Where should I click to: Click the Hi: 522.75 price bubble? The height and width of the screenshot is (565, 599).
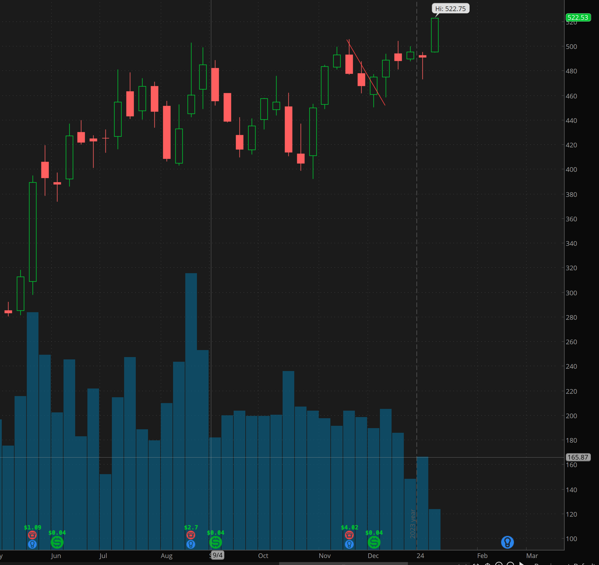point(450,9)
